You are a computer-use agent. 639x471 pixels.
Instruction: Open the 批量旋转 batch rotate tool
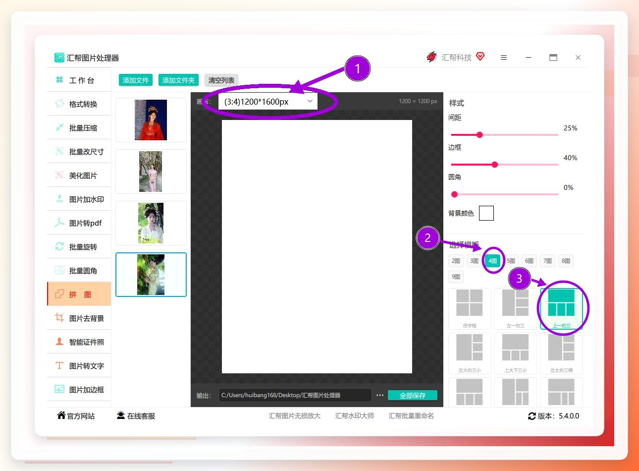[x=79, y=247]
